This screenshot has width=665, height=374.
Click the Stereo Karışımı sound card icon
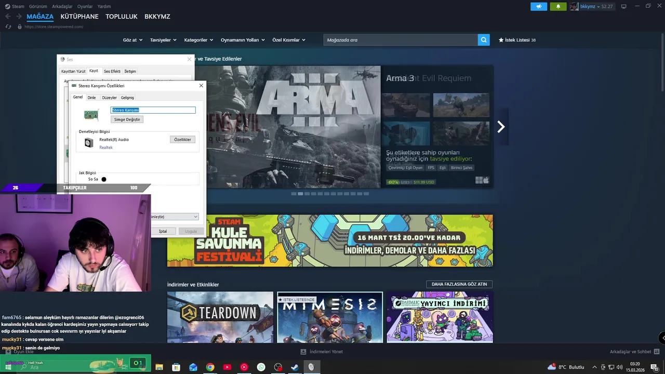point(91,115)
